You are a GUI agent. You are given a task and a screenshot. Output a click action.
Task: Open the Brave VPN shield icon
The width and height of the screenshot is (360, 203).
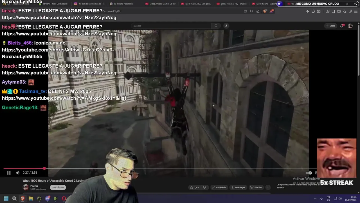click(x=350, y=11)
